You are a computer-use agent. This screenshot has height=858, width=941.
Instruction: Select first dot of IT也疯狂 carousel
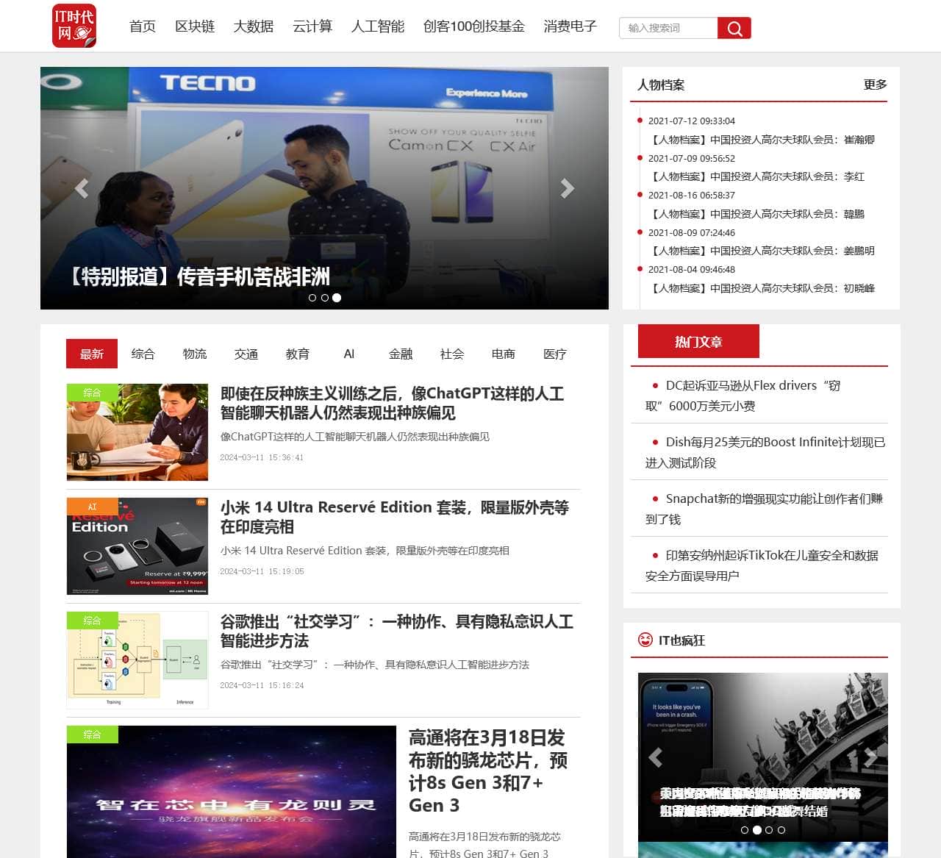point(745,830)
